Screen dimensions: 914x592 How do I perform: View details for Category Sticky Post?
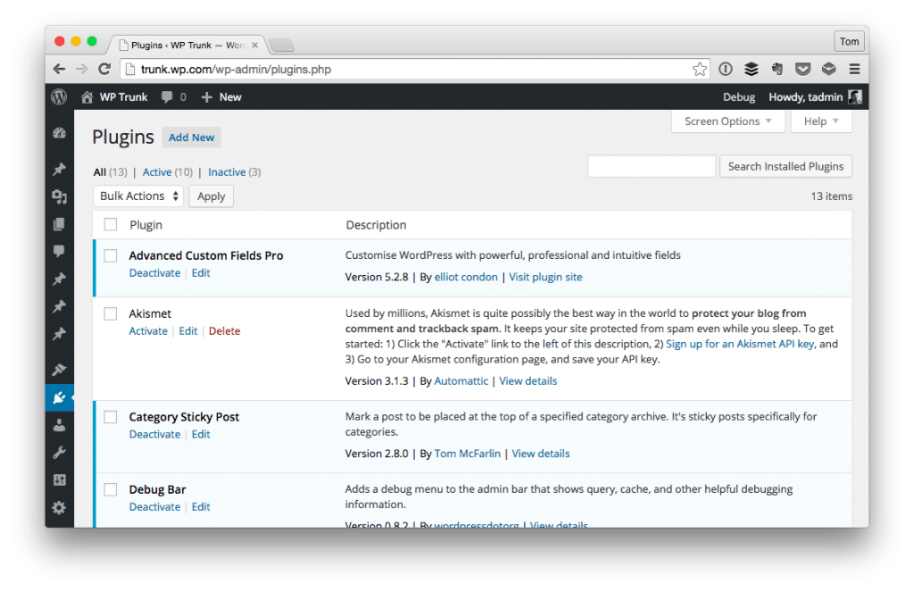pos(541,454)
